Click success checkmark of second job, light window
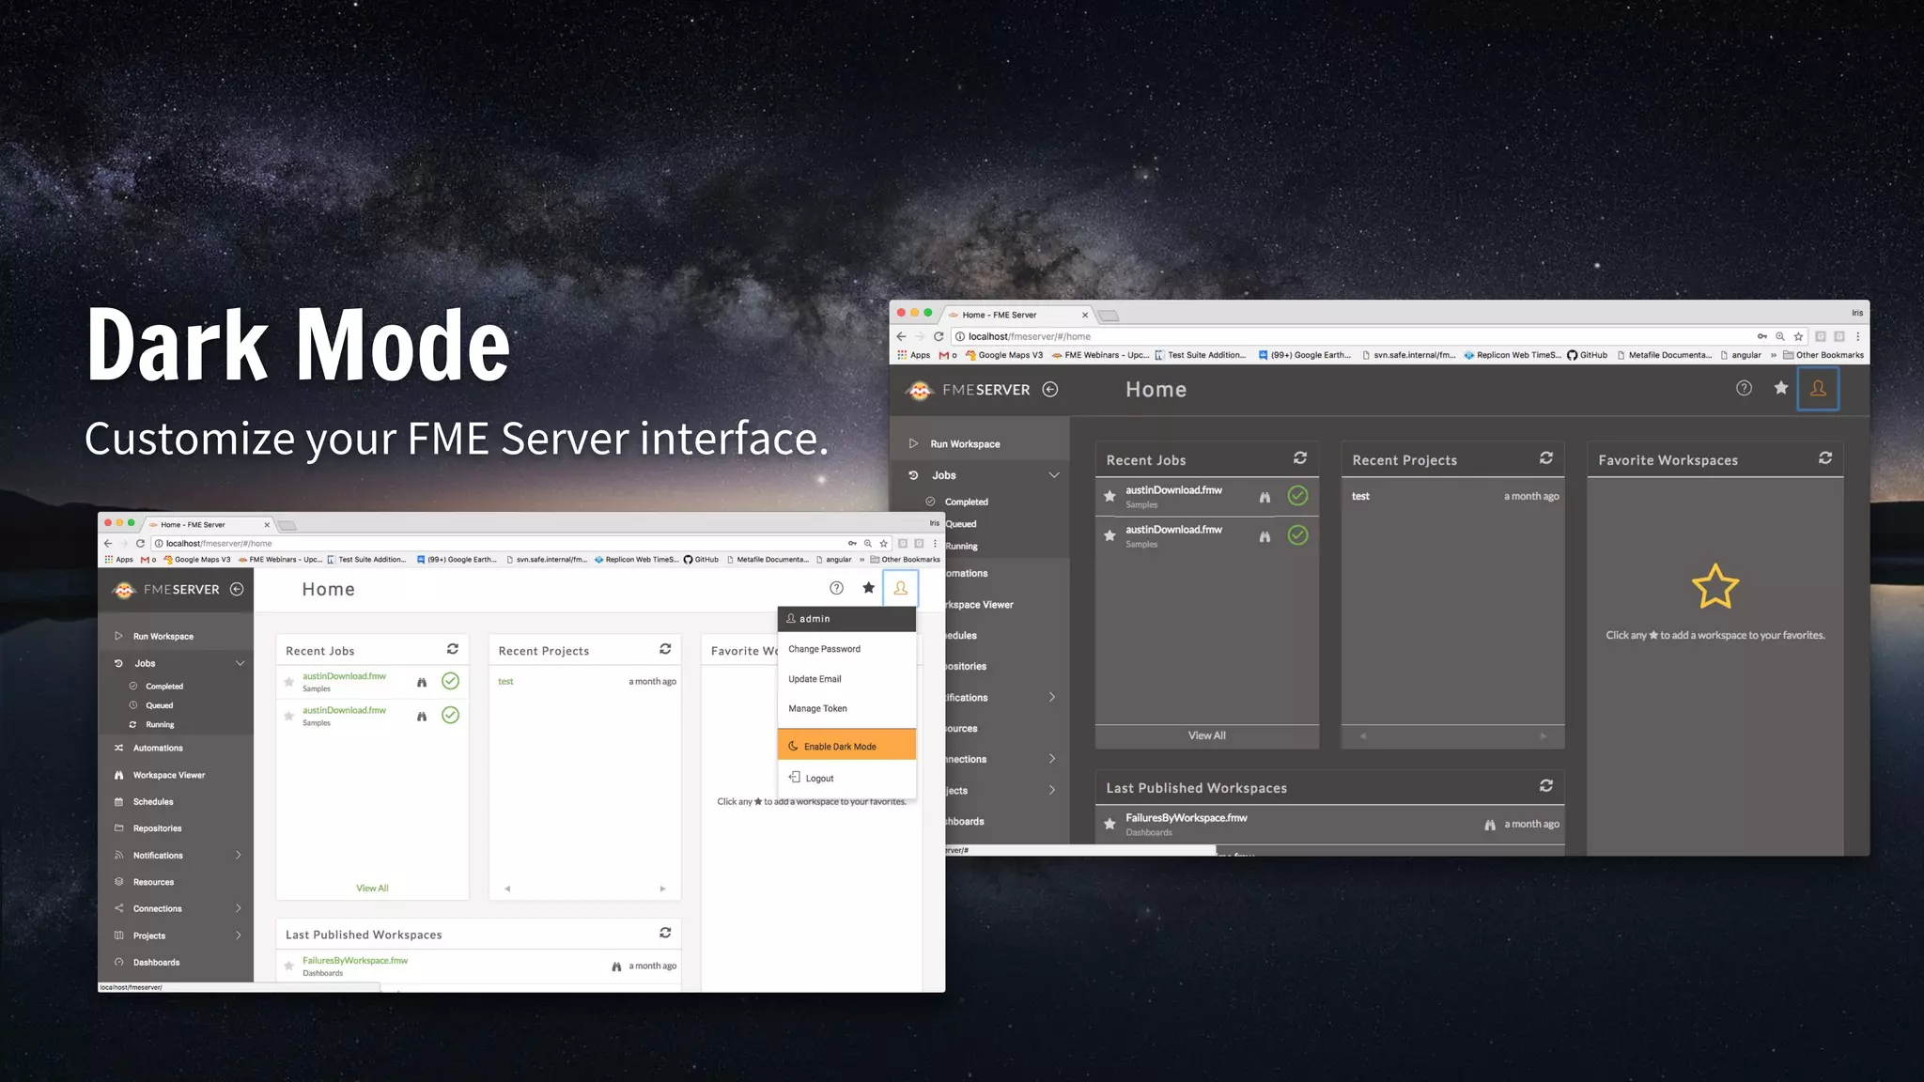Viewport: 1924px width, 1082px height. coord(451,716)
